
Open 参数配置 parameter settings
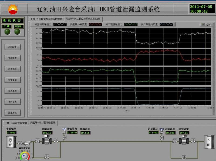[12, 47]
